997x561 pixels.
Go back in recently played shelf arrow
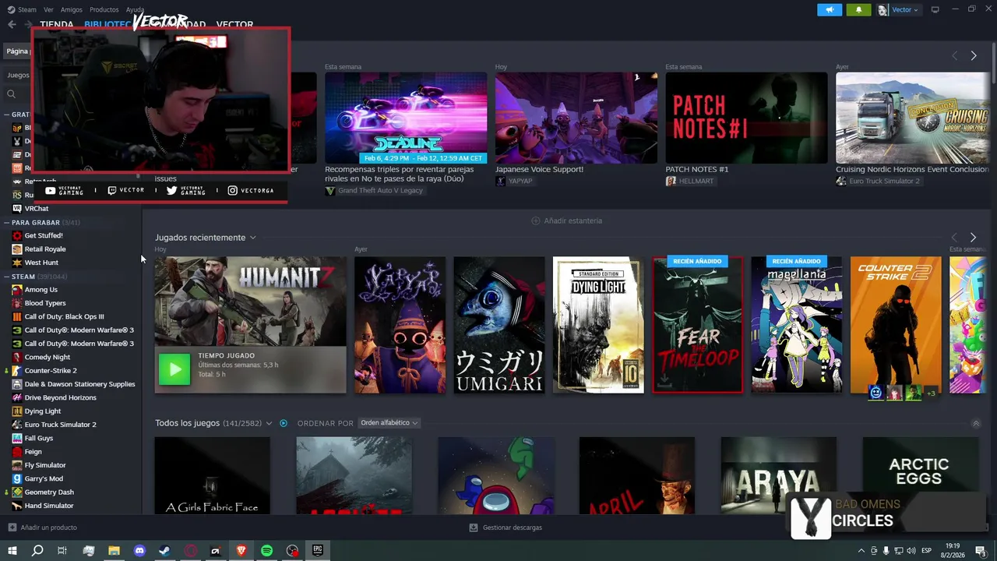tap(955, 237)
